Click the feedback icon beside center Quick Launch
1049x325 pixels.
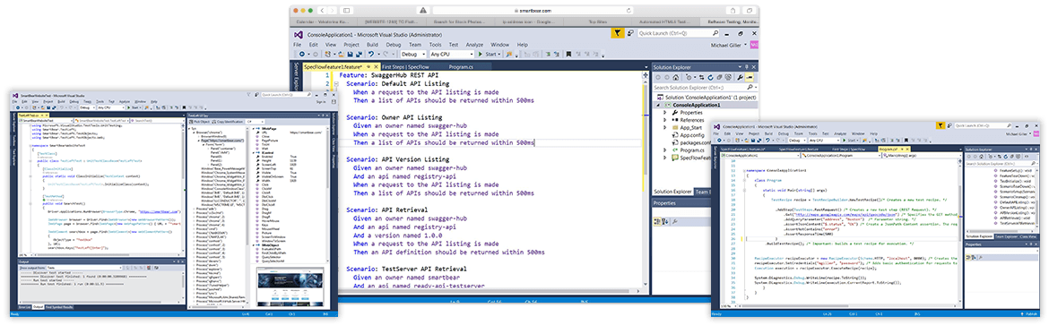[630, 33]
